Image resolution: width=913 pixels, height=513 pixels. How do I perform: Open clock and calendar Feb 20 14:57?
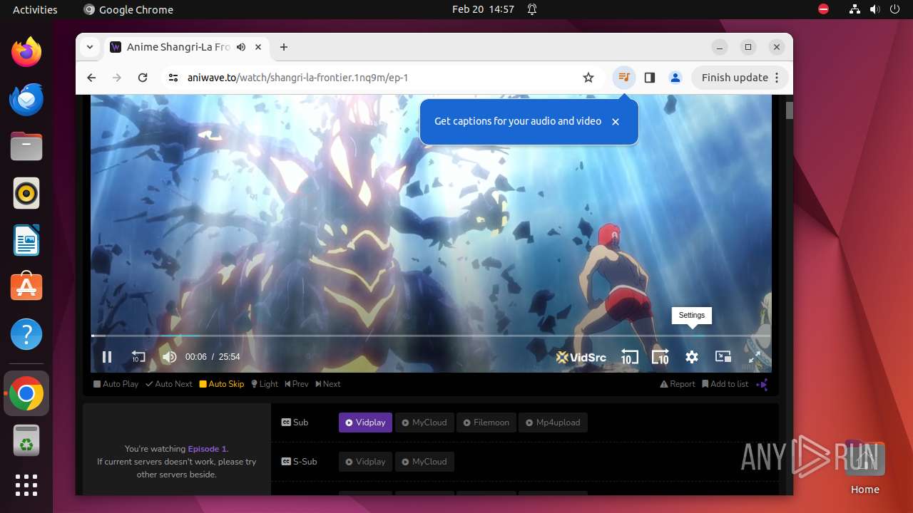tap(483, 9)
